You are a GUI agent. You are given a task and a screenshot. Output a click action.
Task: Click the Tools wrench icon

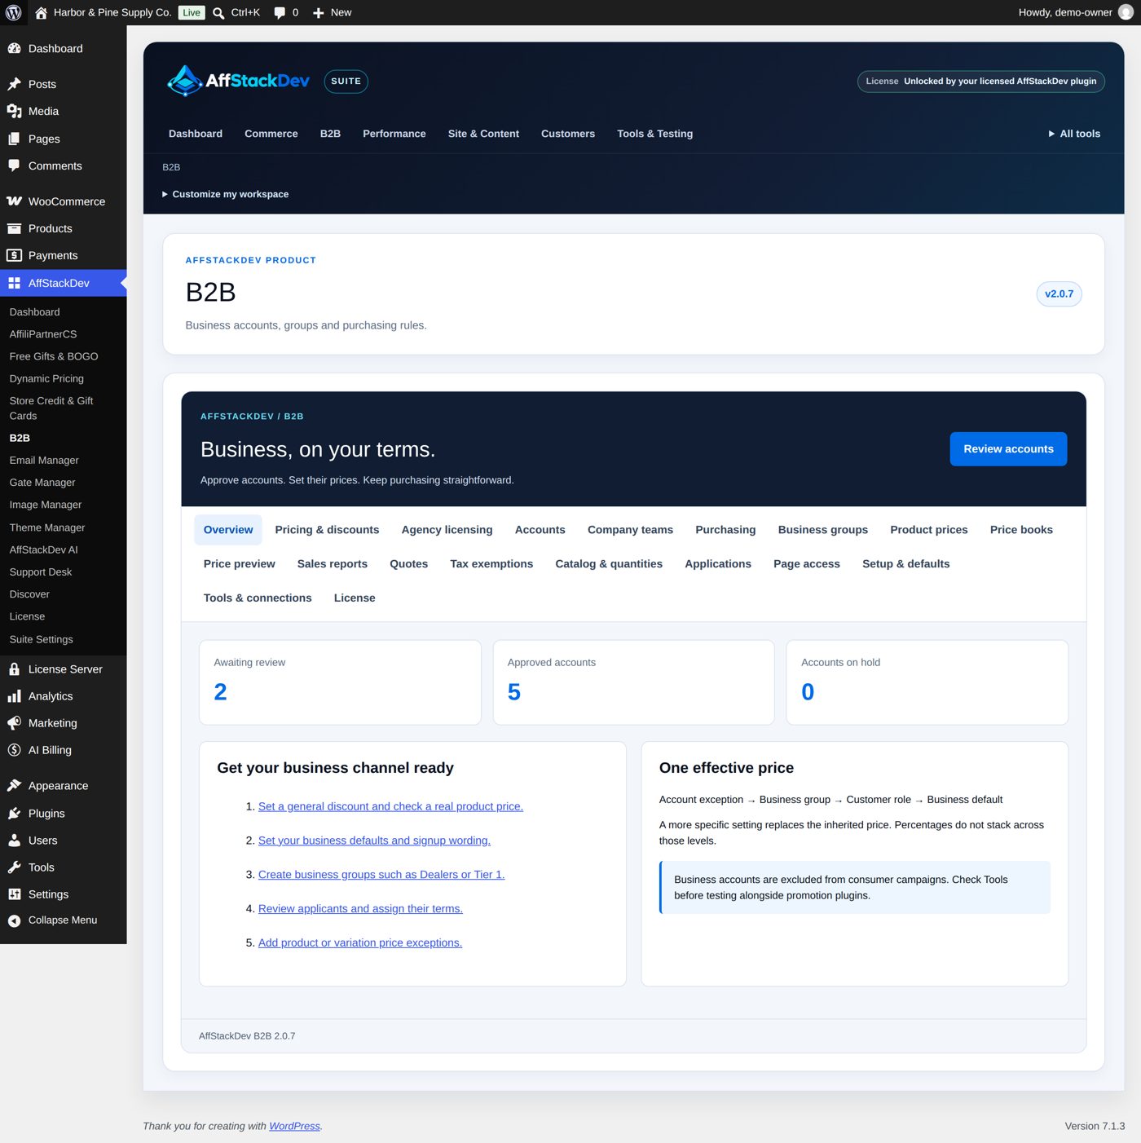(x=14, y=867)
